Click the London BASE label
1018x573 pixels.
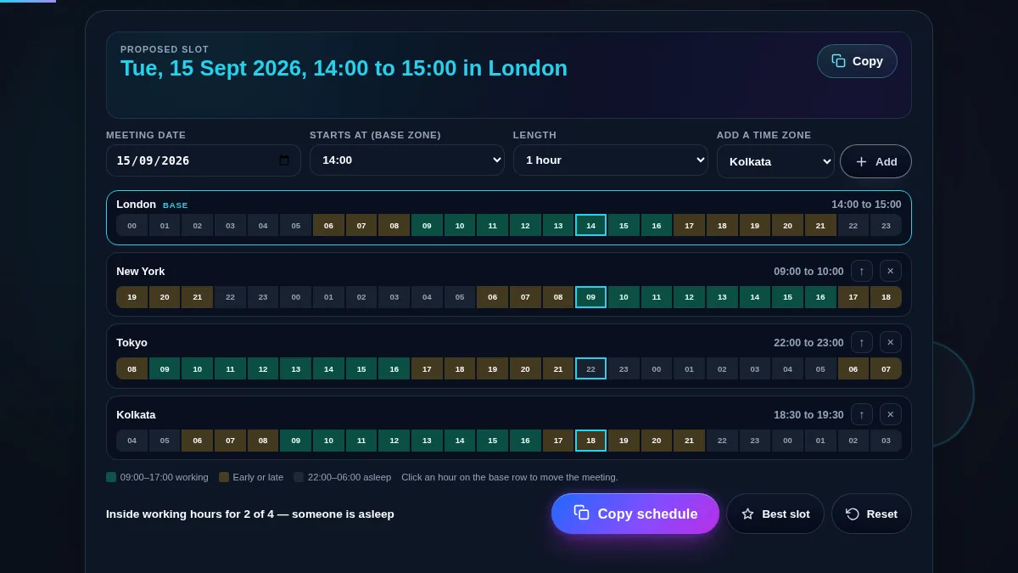pos(176,205)
